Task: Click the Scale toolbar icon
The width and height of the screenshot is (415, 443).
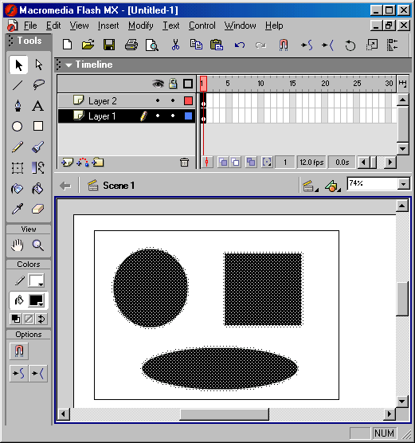Action: pos(372,45)
